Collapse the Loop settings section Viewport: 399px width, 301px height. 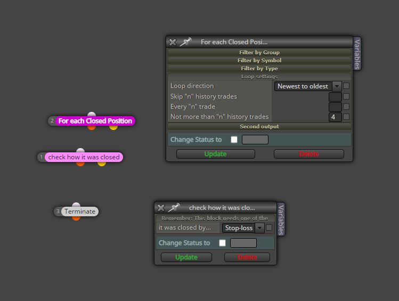(x=259, y=77)
